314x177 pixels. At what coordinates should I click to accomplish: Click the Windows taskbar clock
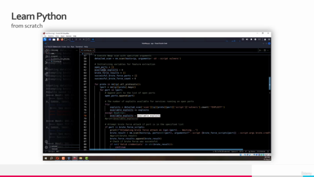(267, 158)
